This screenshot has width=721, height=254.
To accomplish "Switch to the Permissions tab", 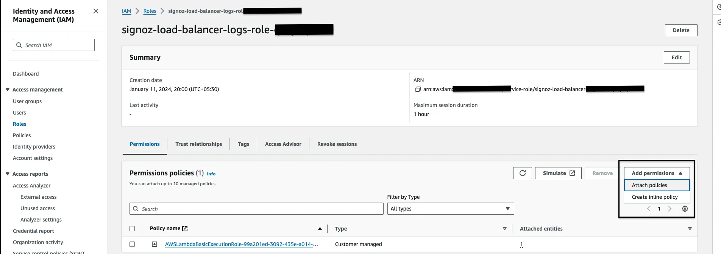I will point(145,144).
